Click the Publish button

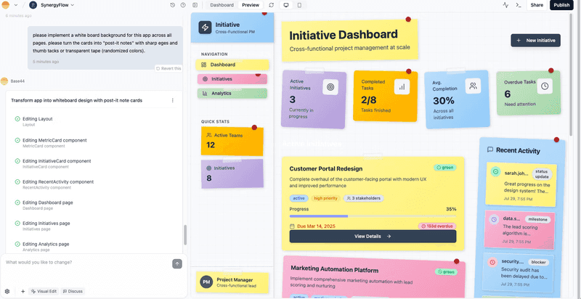point(561,5)
